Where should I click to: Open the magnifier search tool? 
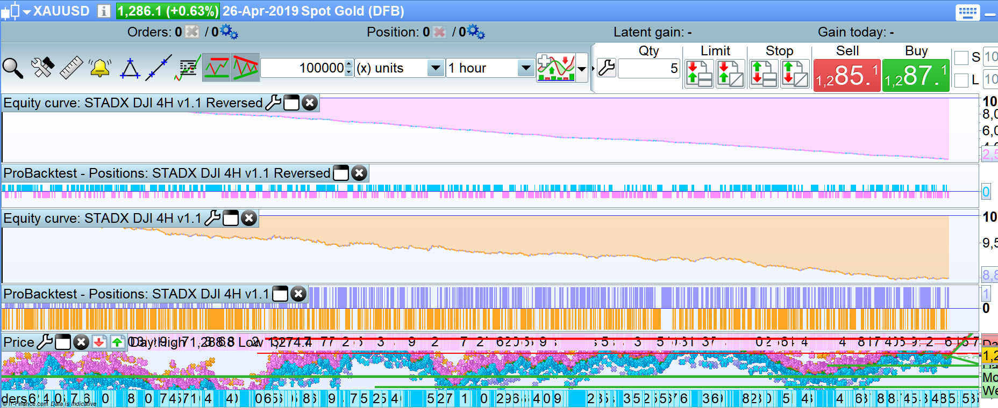pyautogui.click(x=13, y=68)
